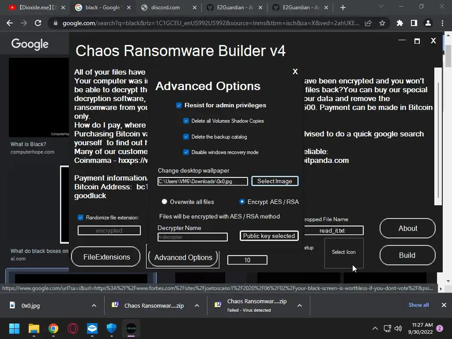
Task: Go forward in browser history
Action: [x=24, y=23]
